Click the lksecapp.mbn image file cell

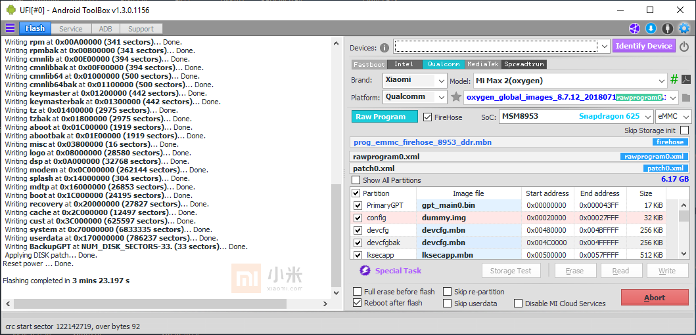[469, 255]
